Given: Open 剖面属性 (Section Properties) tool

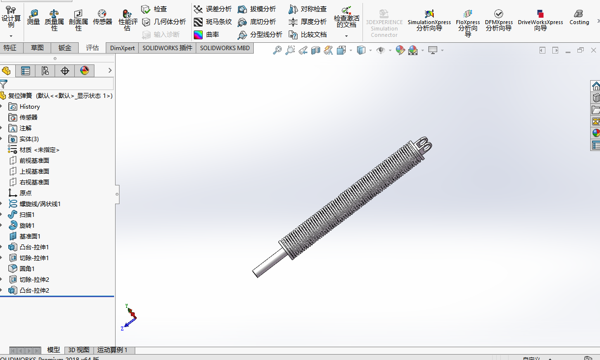Looking at the screenshot, I should (78, 20).
